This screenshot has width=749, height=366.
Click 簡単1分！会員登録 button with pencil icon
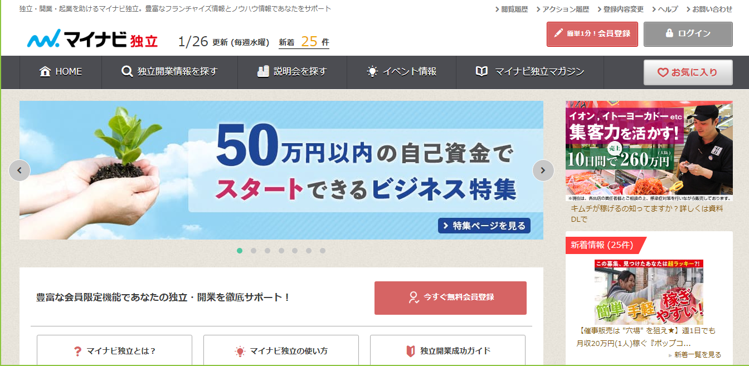[592, 34]
